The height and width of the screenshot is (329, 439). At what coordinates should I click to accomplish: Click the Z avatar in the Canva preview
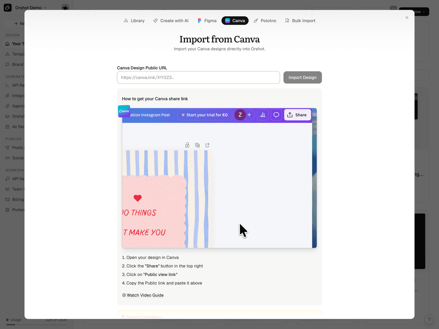point(240,115)
